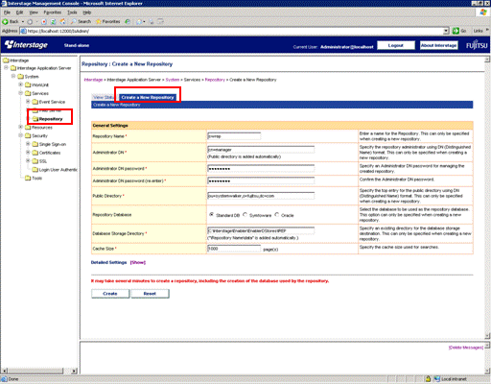Collapse the Interstage Application Server node
Viewport: 491px width, 384px height.
[6, 68]
